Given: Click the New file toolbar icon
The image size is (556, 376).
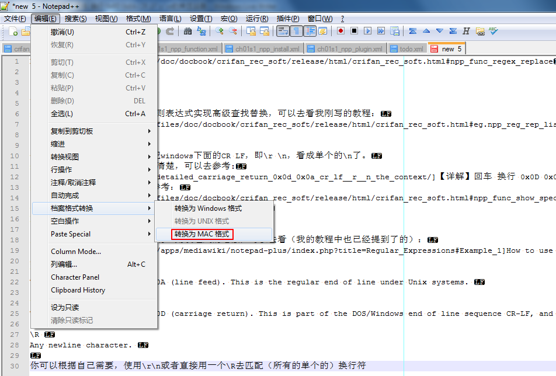Looking at the screenshot, I should pyautogui.click(x=13, y=31).
